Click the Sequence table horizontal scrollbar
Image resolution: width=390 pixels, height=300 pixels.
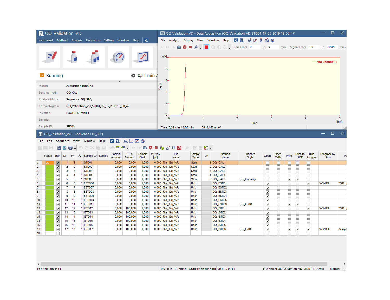pyautogui.click(x=184, y=264)
